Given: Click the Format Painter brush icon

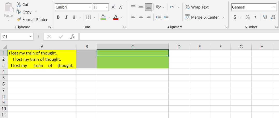Looking at the screenshot, I should click(x=19, y=20).
